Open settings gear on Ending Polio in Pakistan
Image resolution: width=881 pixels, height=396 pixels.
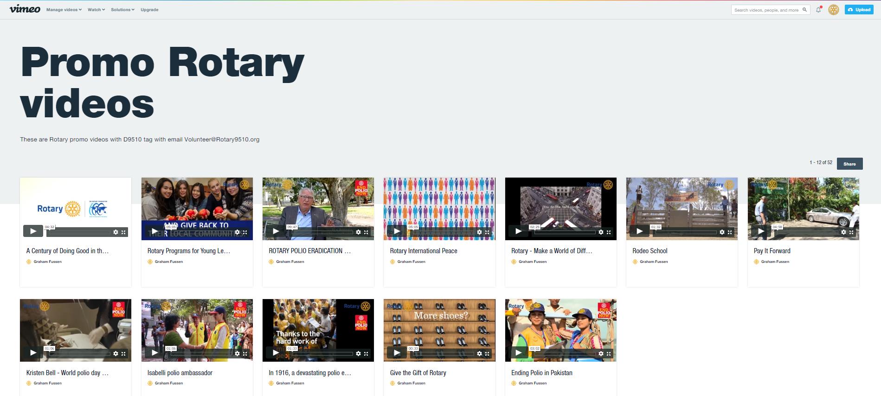(601, 353)
